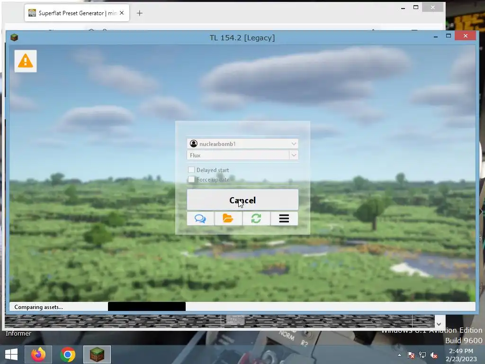This screenshot has height=364, width=485.
Task: Open the game folder icon button
Action: point(228,218)
